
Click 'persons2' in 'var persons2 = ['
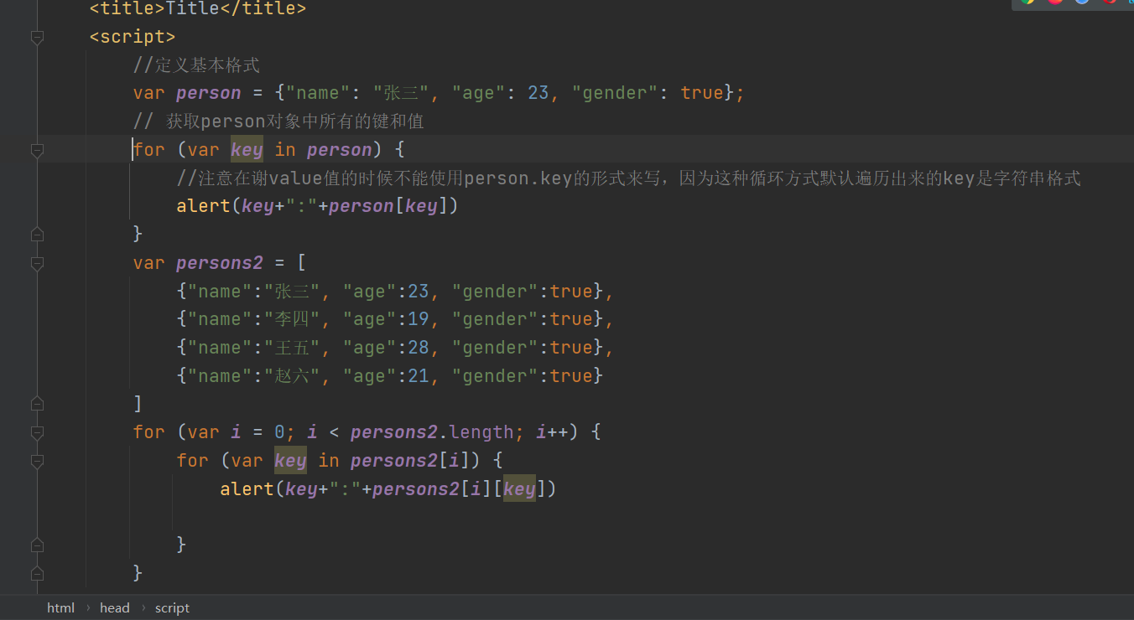[220, 263]
